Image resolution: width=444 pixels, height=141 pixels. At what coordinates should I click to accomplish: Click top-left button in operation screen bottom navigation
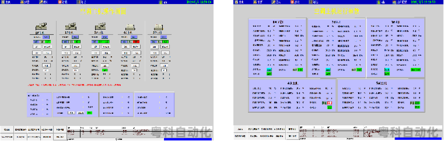pyautogui.click(x=7, y=129)
